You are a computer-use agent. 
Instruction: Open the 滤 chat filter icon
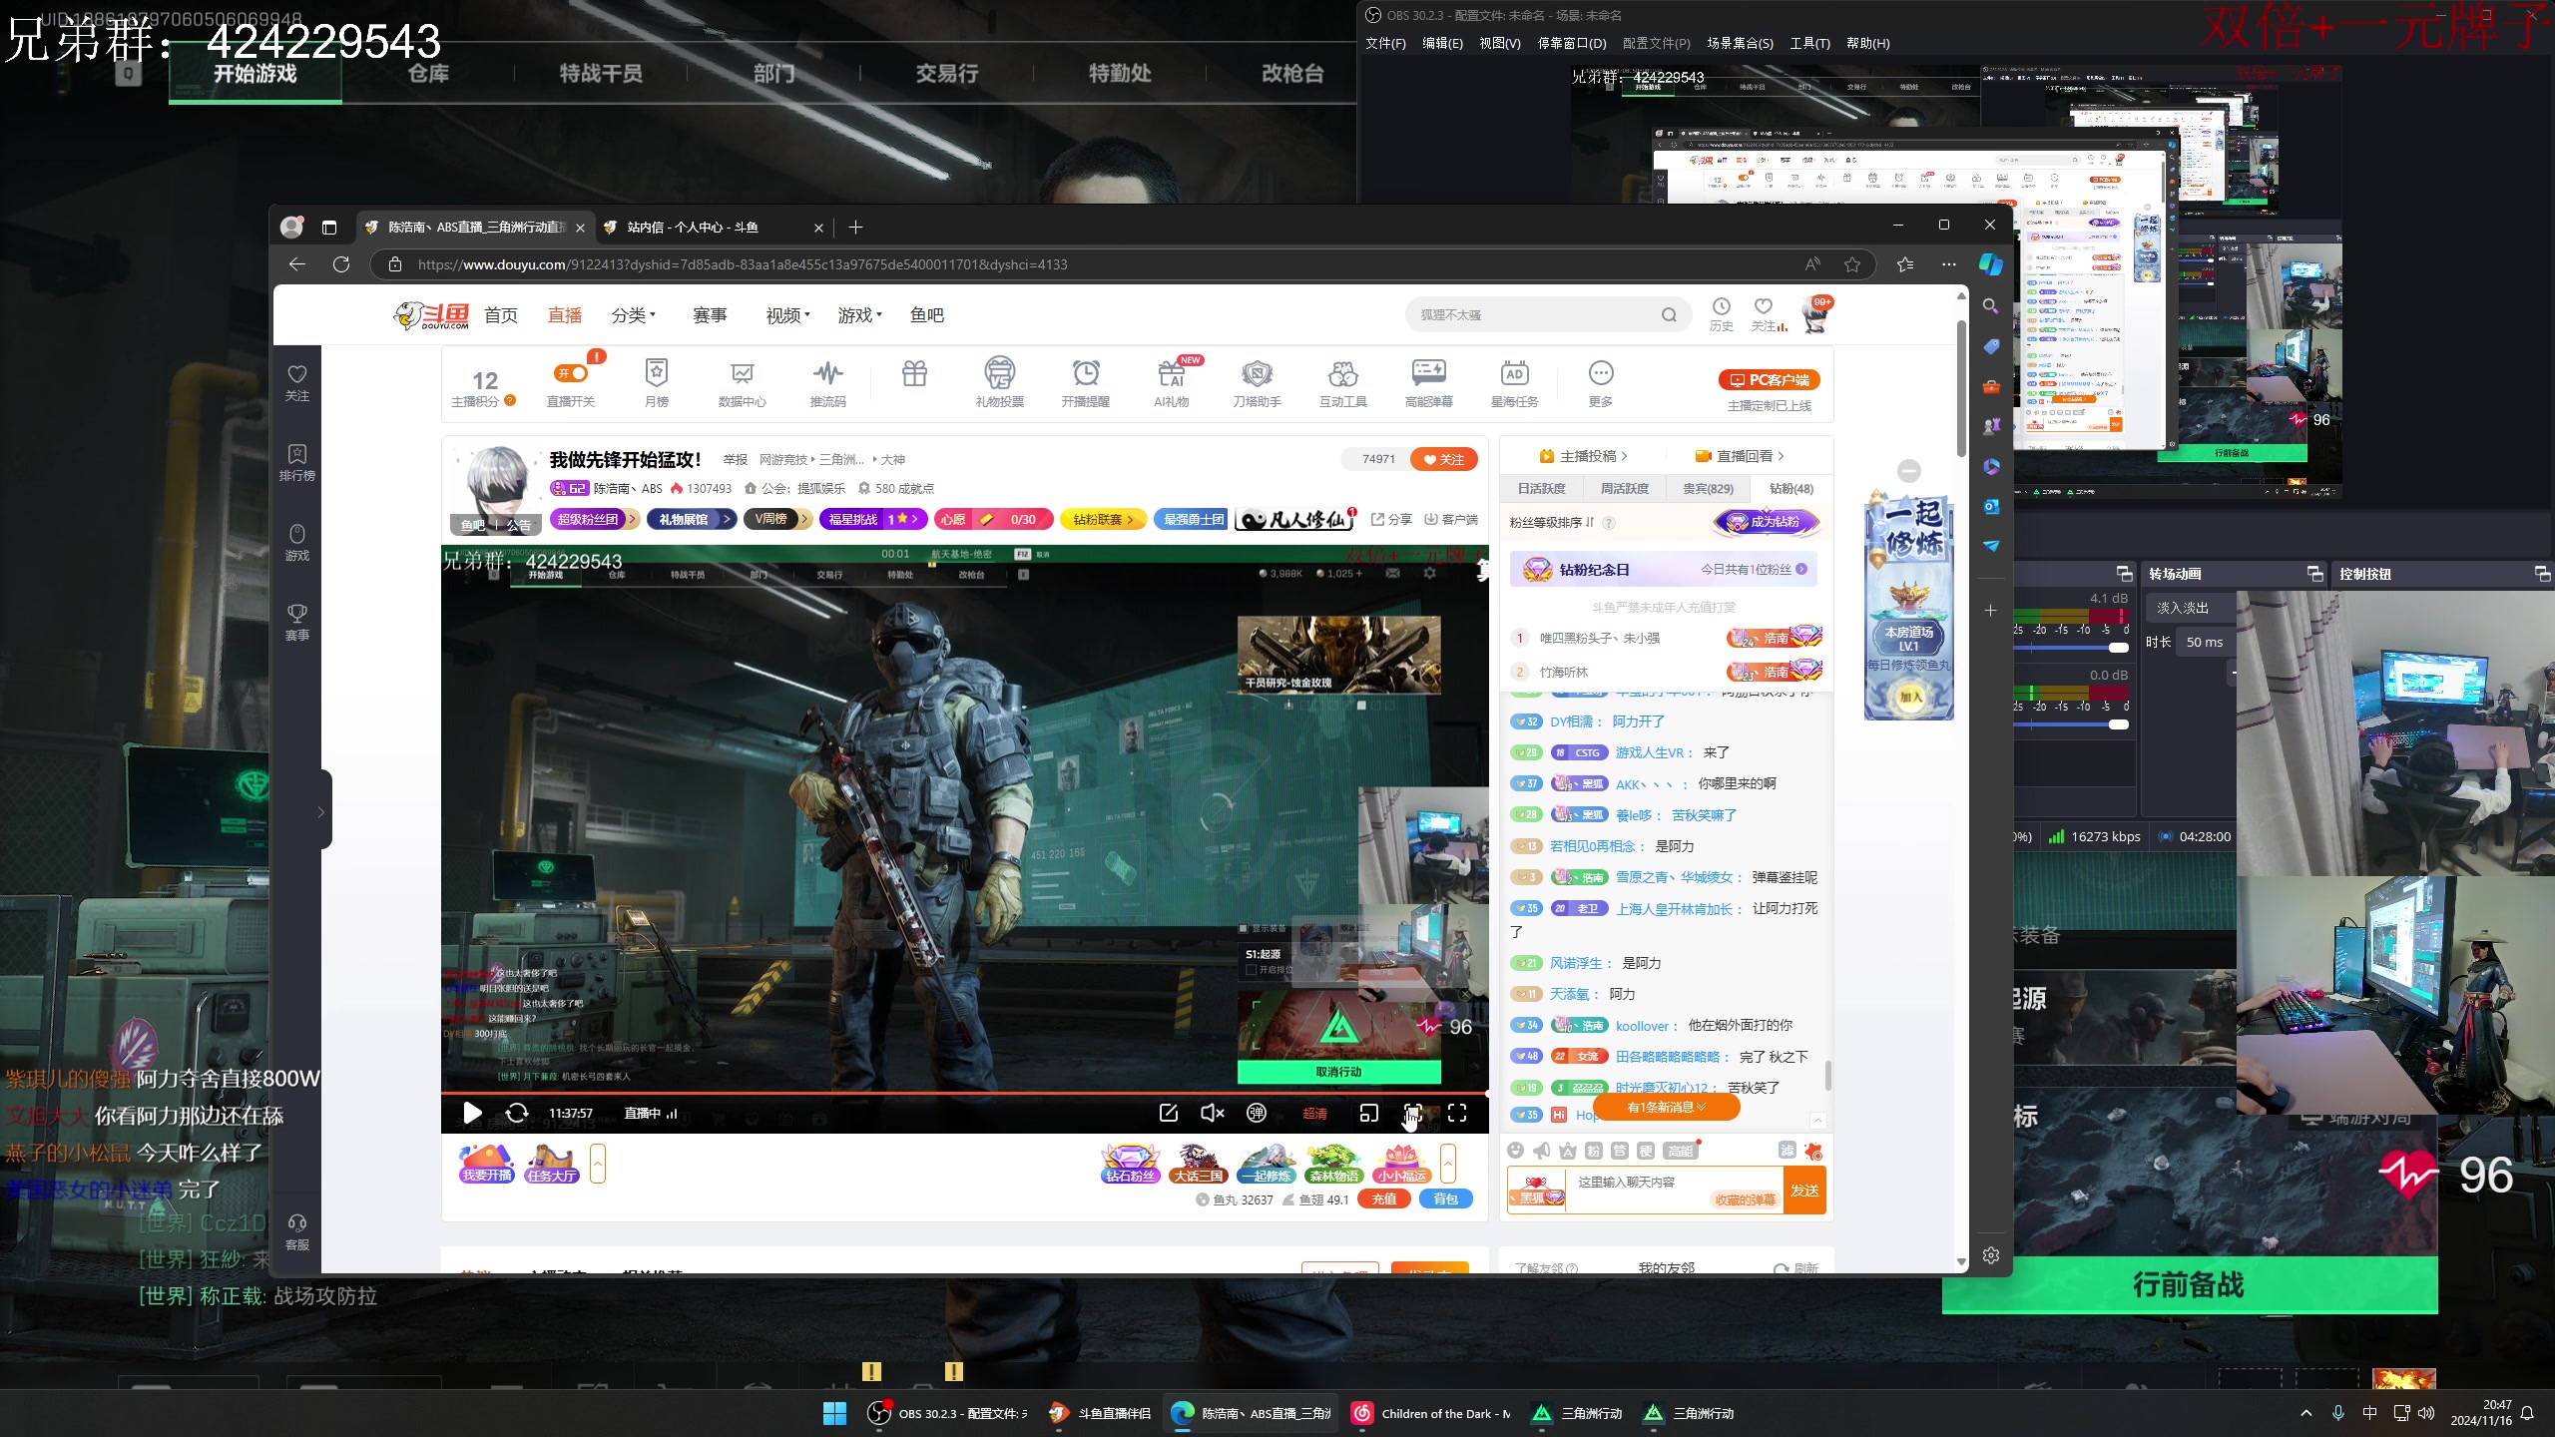1787,1151
